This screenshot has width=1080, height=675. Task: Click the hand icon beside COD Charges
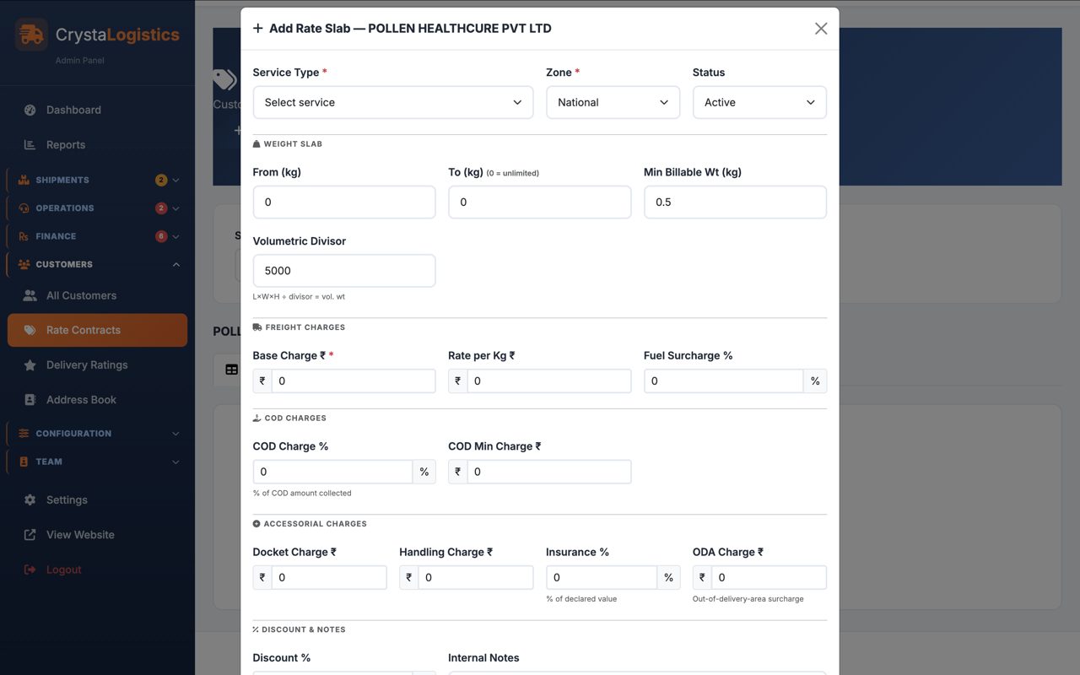click(257, 418)
